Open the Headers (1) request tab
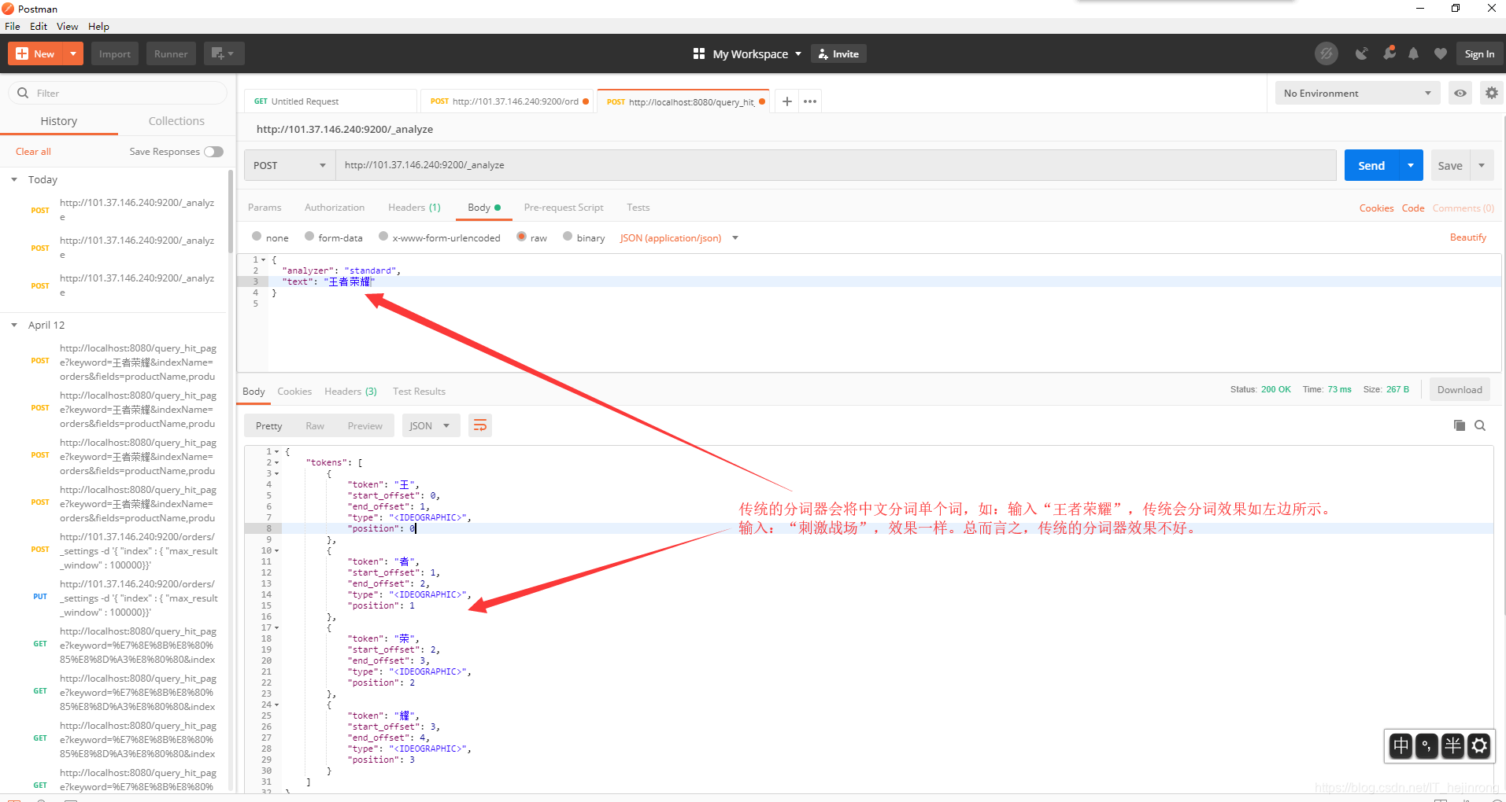1506x802 pixels. click(414, 208)
